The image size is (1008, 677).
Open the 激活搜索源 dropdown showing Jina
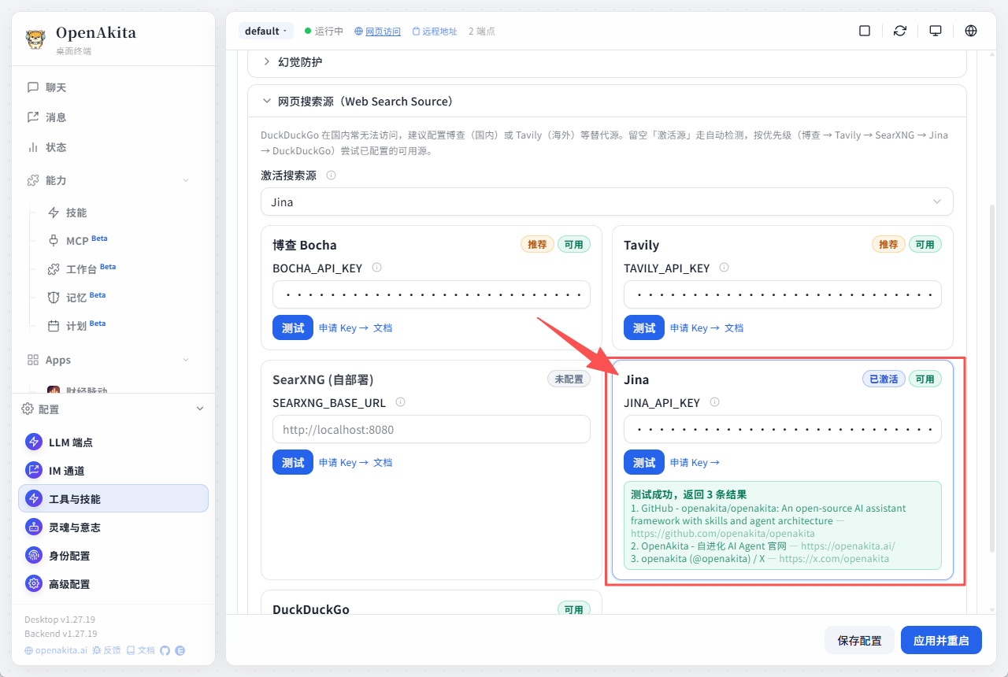coord(607,202)
